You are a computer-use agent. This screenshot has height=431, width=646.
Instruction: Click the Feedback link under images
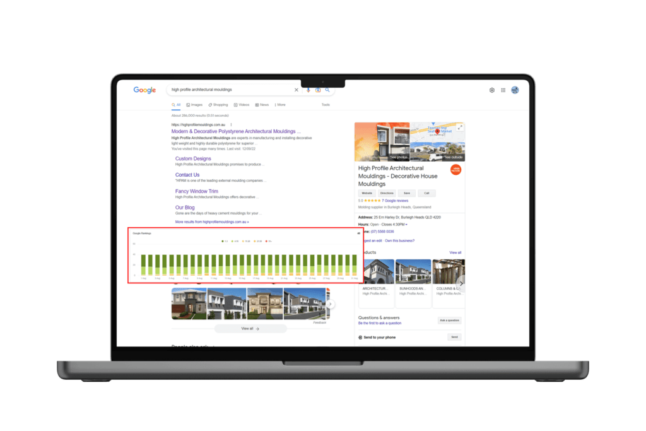pyautogui.click(x=320, y=322)
